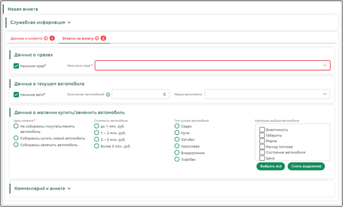Screen dimensions: 343x207
Task: Click the Данные о правах heading
Action: [33, 55]
